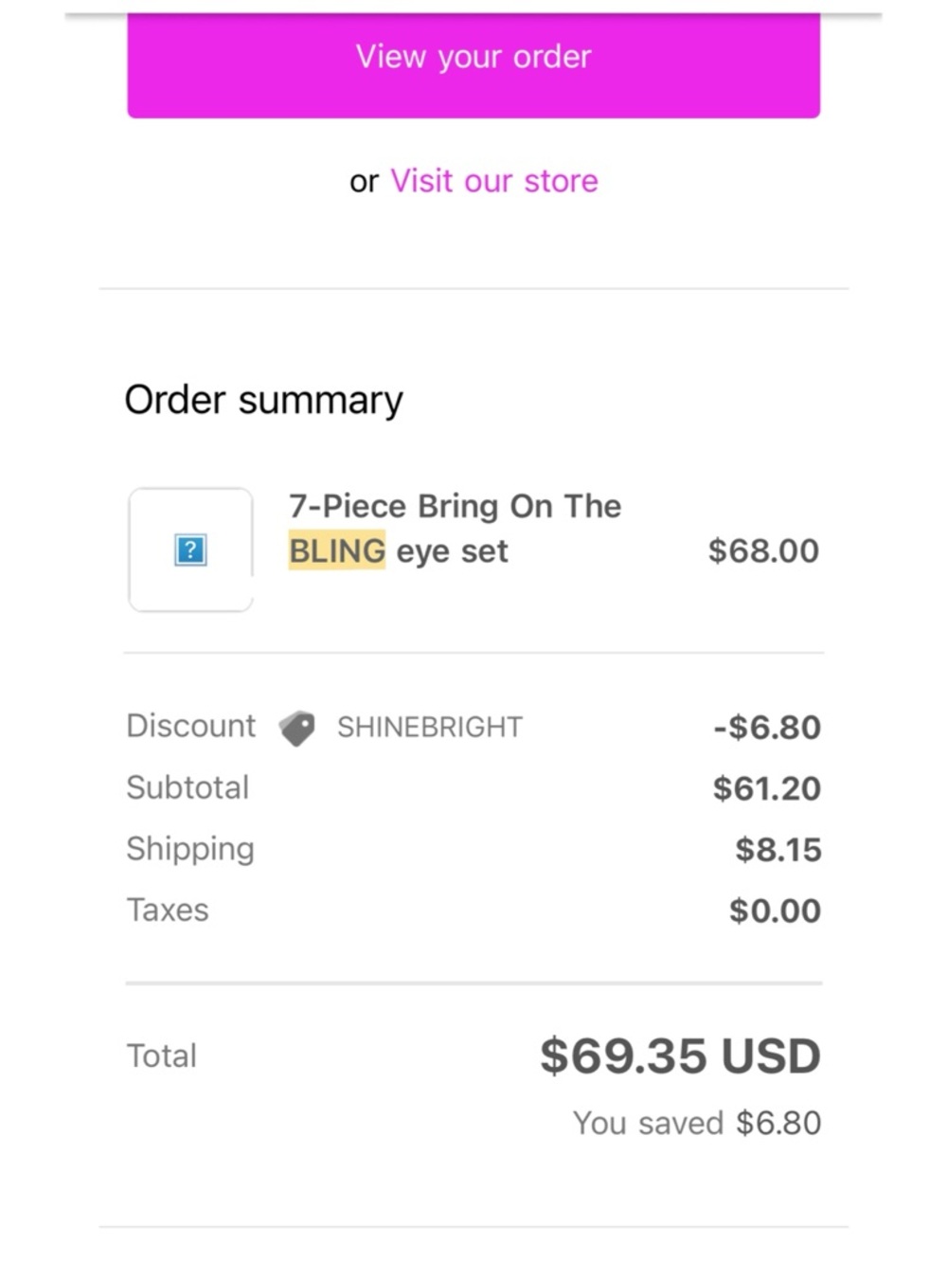Click the You saved $6.80 text
947x1263 pixels.
pos(697,1123)
